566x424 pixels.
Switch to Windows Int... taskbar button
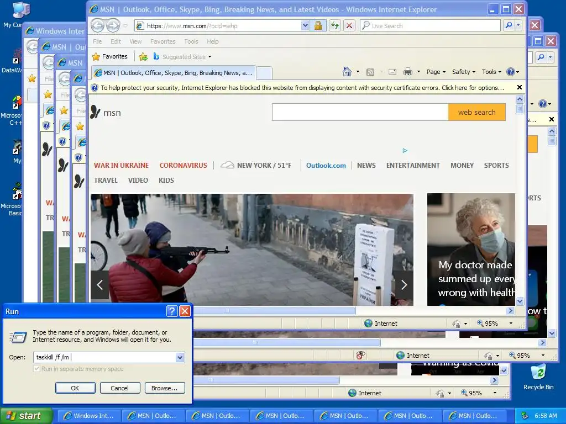pos(89,416)
